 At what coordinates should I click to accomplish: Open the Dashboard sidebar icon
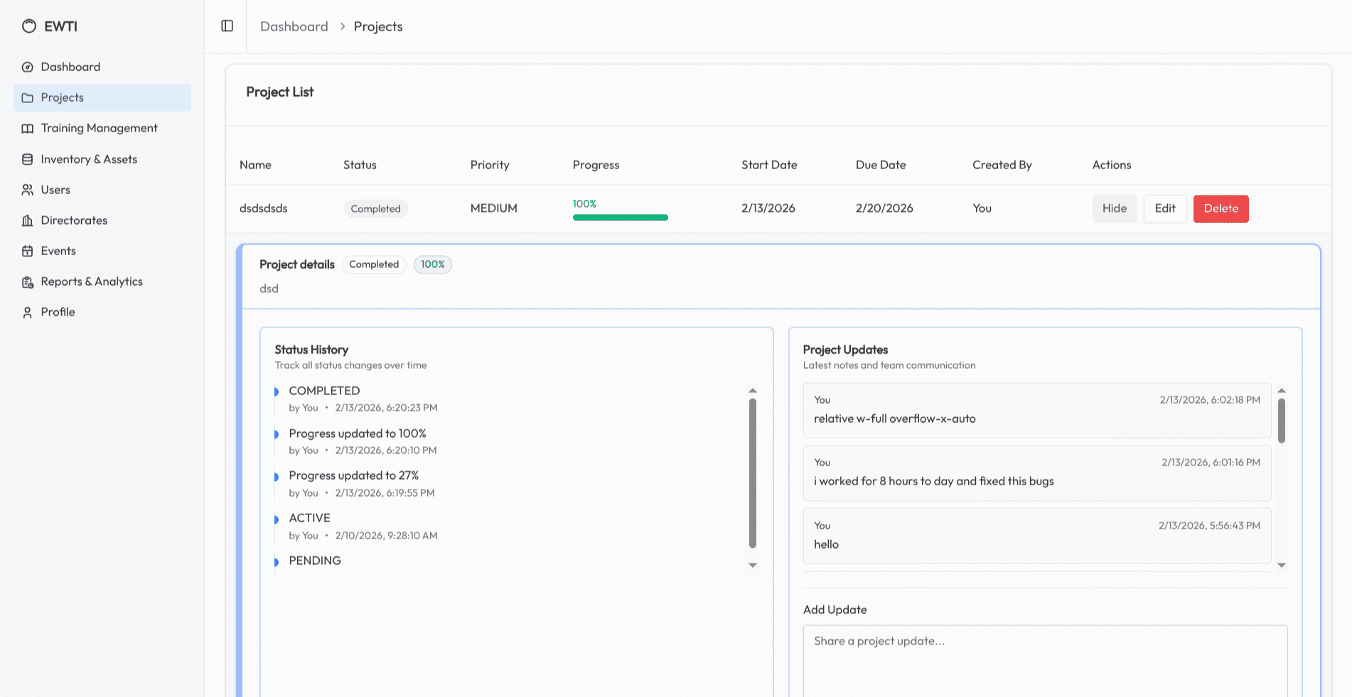point(27,67)
